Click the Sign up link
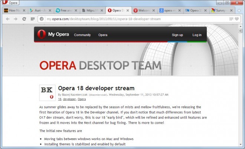 (177, 35)
